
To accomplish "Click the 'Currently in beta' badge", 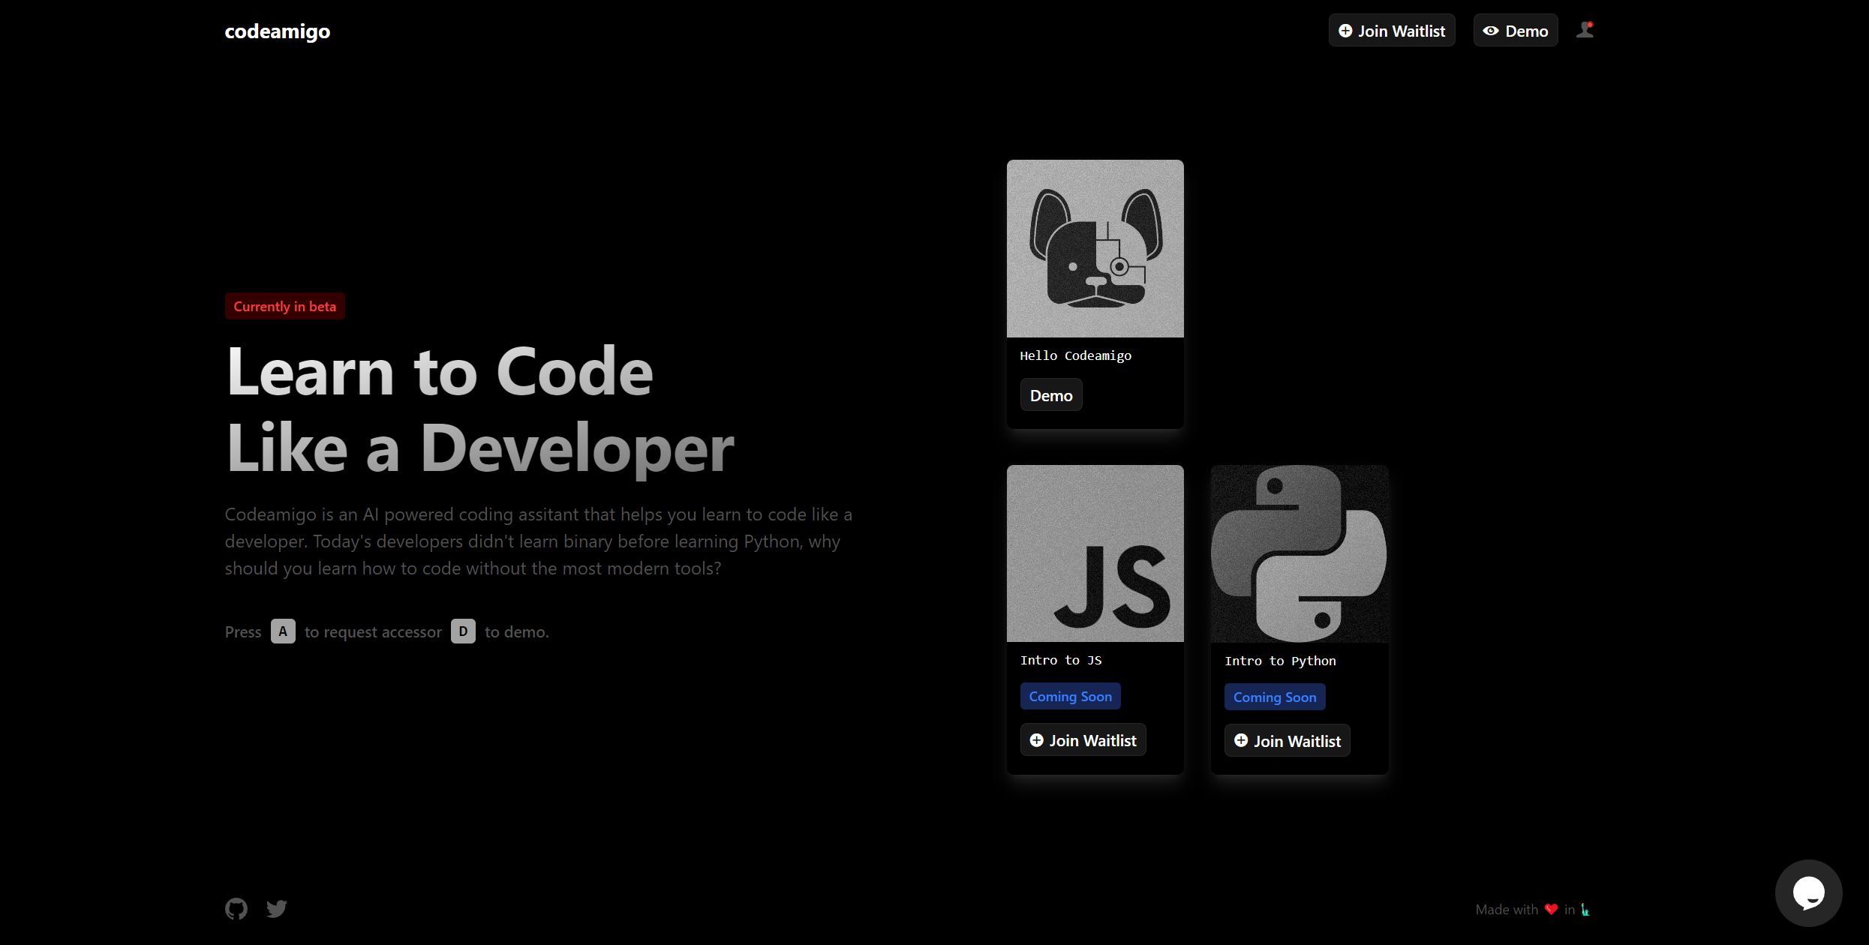I will 284,306.
